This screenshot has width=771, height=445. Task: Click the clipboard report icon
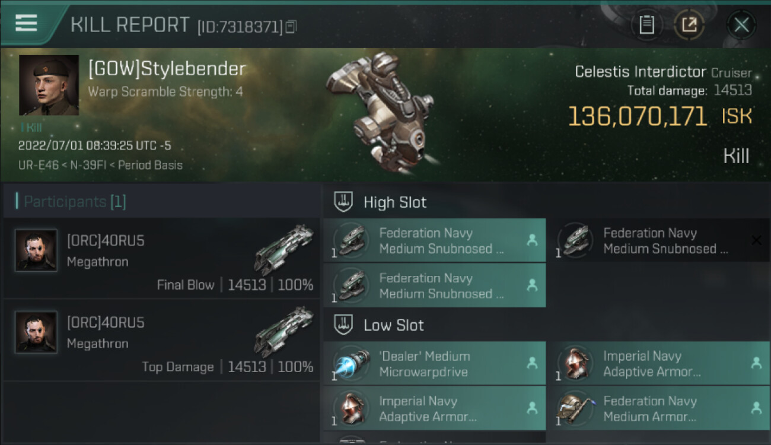(x=646, y=25)
